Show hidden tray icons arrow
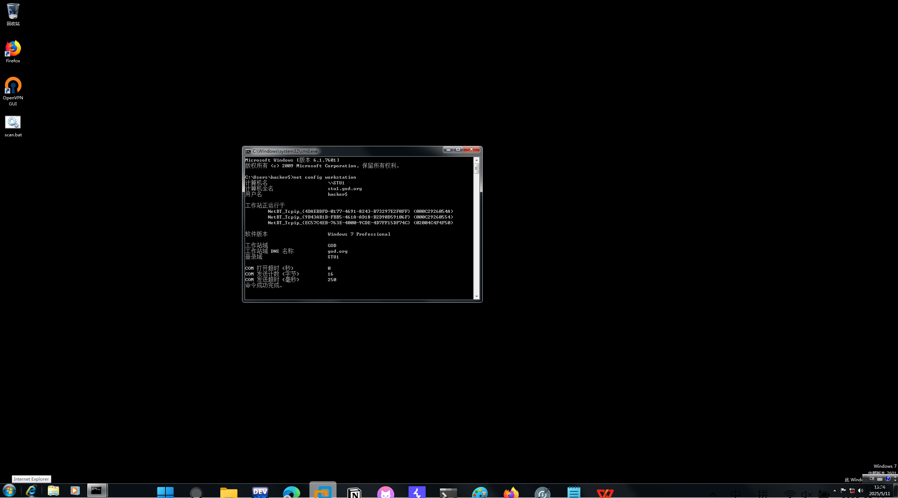The image size is (898, 498). [x=835, y=491]
